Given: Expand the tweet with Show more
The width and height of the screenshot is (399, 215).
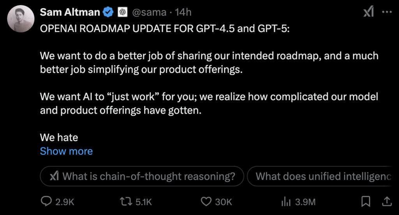Looking at the screenshot, I should point(66,151).
